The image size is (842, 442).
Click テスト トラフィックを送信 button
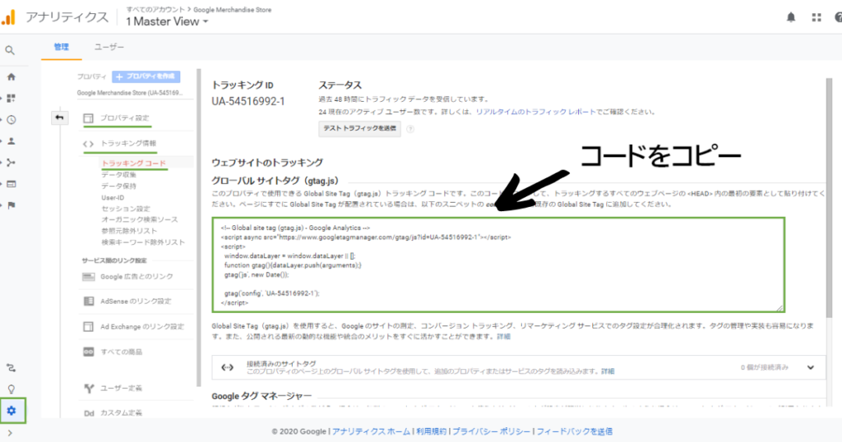point(359,129)
